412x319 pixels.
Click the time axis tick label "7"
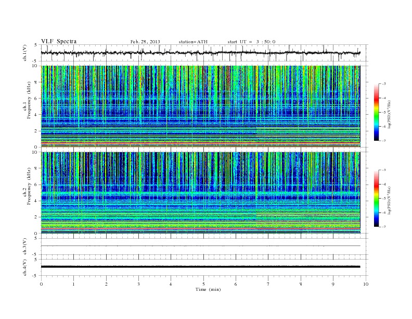click(268, 284)
